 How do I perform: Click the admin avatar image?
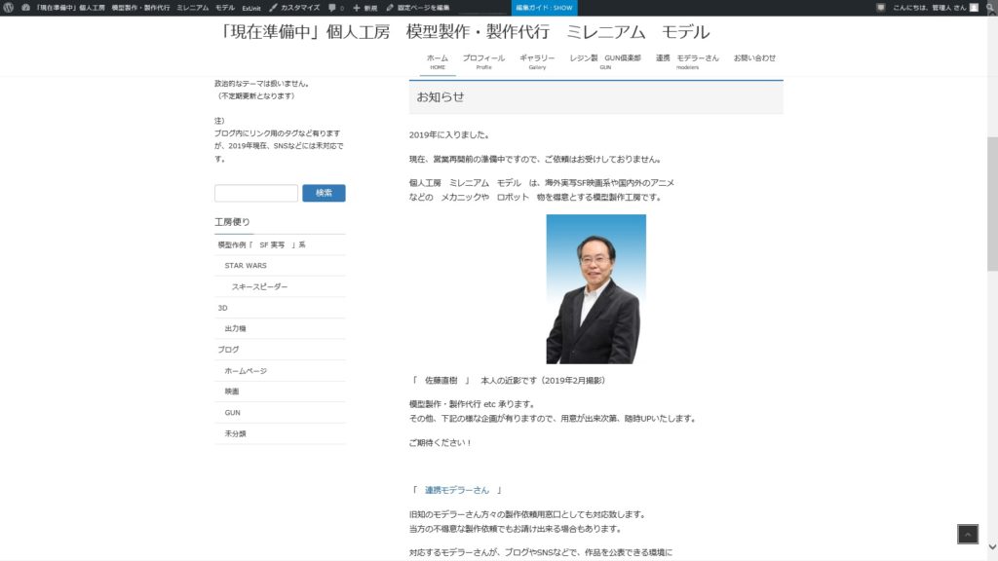point(974,8)
